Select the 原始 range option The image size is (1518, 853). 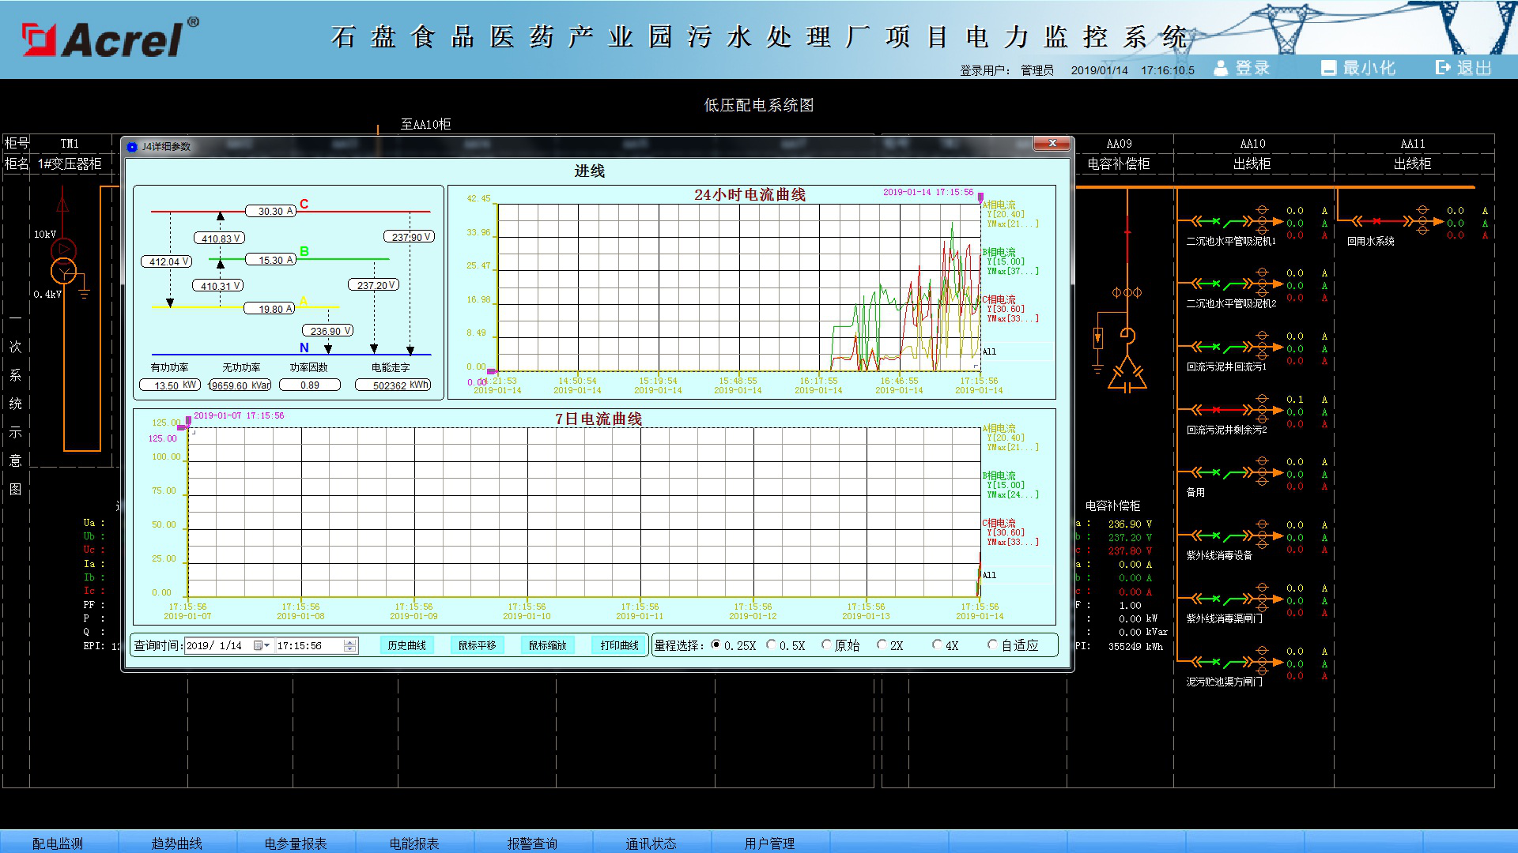tap(826, 645)
